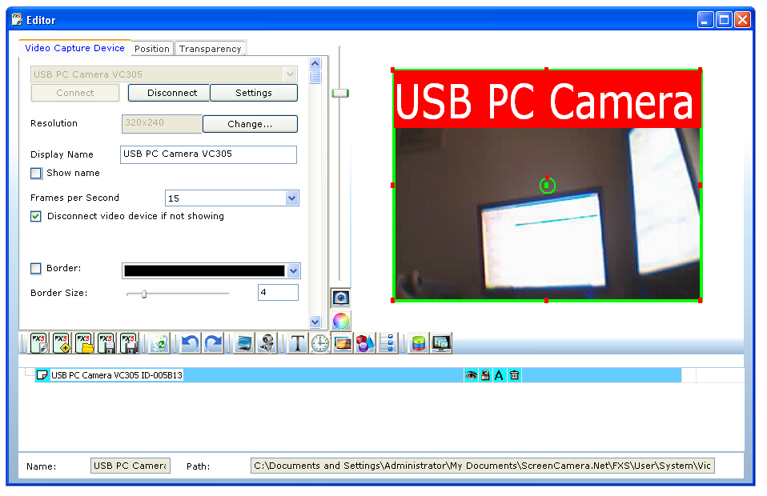Add an image object from the toolbar

point(342,342)
